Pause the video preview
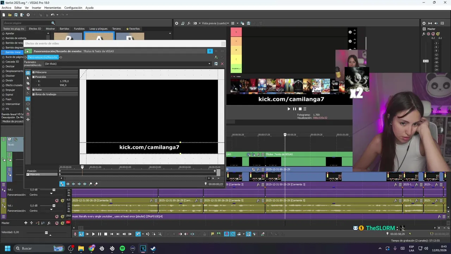451x254 pixels. (295, 109)
